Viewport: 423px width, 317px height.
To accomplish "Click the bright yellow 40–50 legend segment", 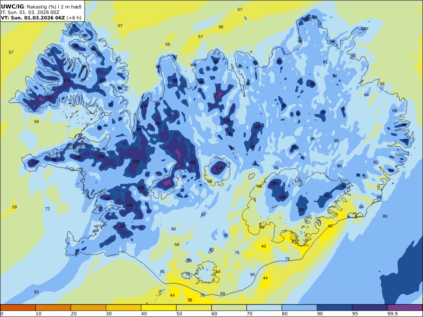I will pos(159,308).
